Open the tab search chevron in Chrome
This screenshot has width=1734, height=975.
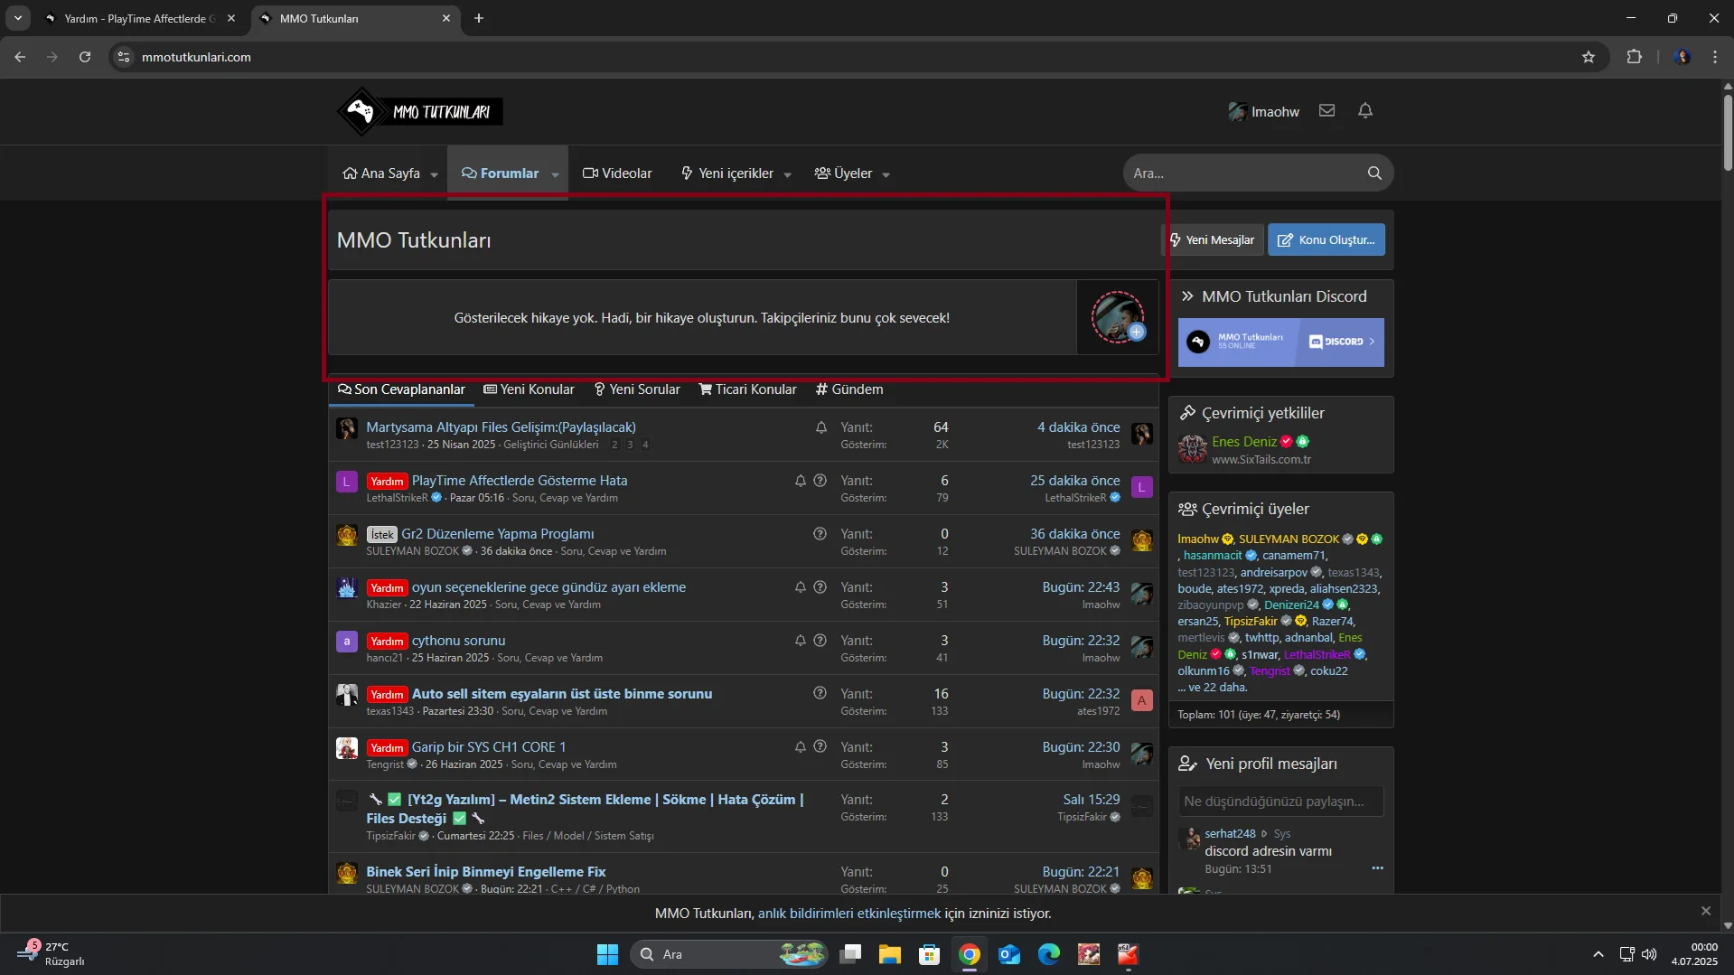17,18
